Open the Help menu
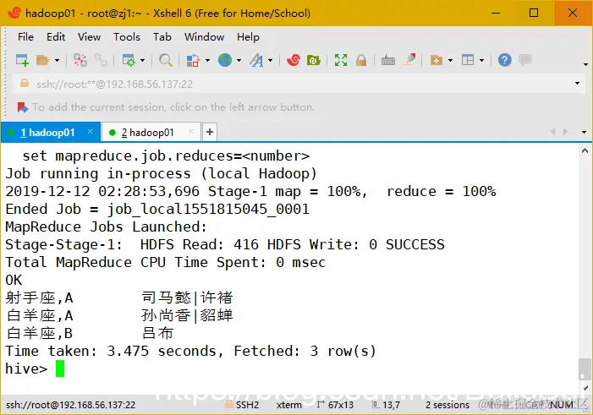This screenshot has width=593, height=415. click(249, 36)
